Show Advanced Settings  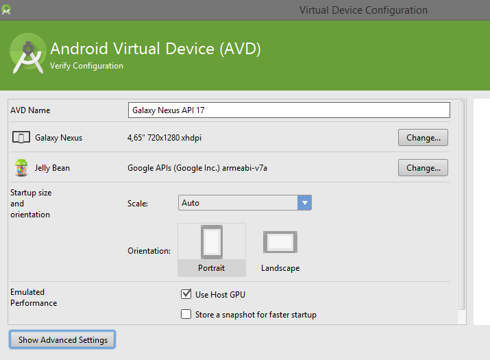point(63,340)
